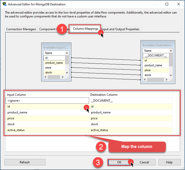The width and height of the screenshot is (185, 170).
Task: Select product_name input column mapping cell
Action: pyautogui.click(x=47, y=112)
